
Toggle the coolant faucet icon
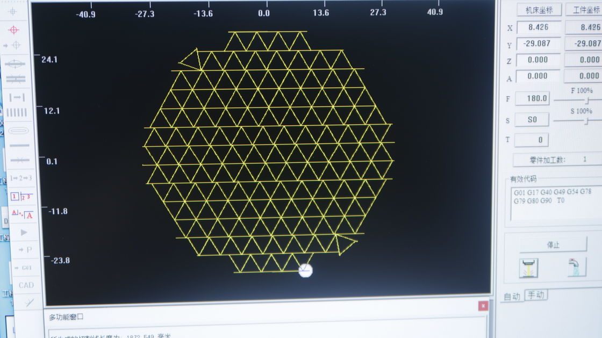(576, 267)
